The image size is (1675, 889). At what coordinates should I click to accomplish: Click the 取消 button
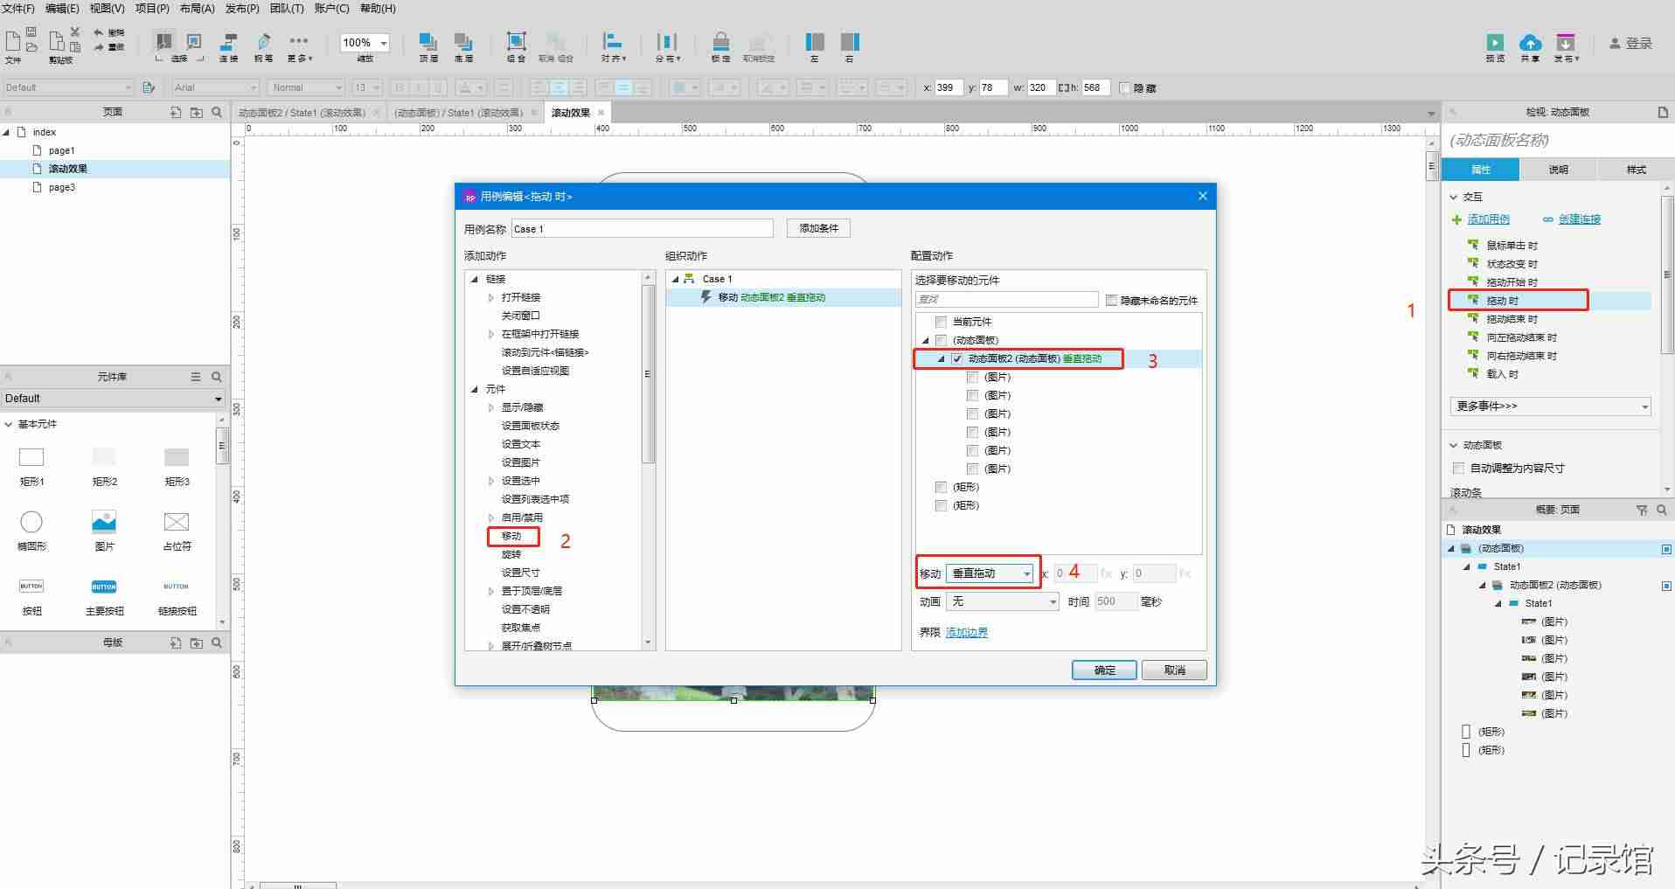pyautogui.click(x=1174, y=670)
